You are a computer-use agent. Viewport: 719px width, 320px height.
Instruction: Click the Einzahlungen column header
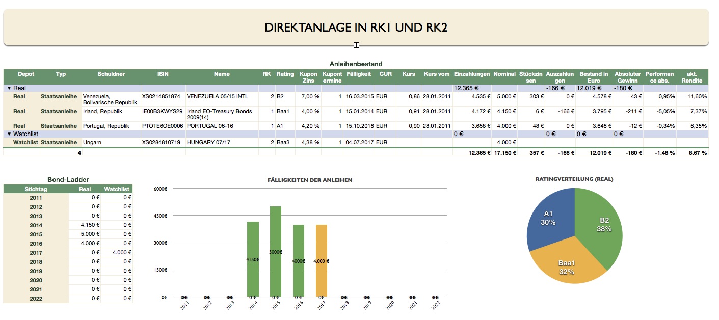click(x=471, y=74)
